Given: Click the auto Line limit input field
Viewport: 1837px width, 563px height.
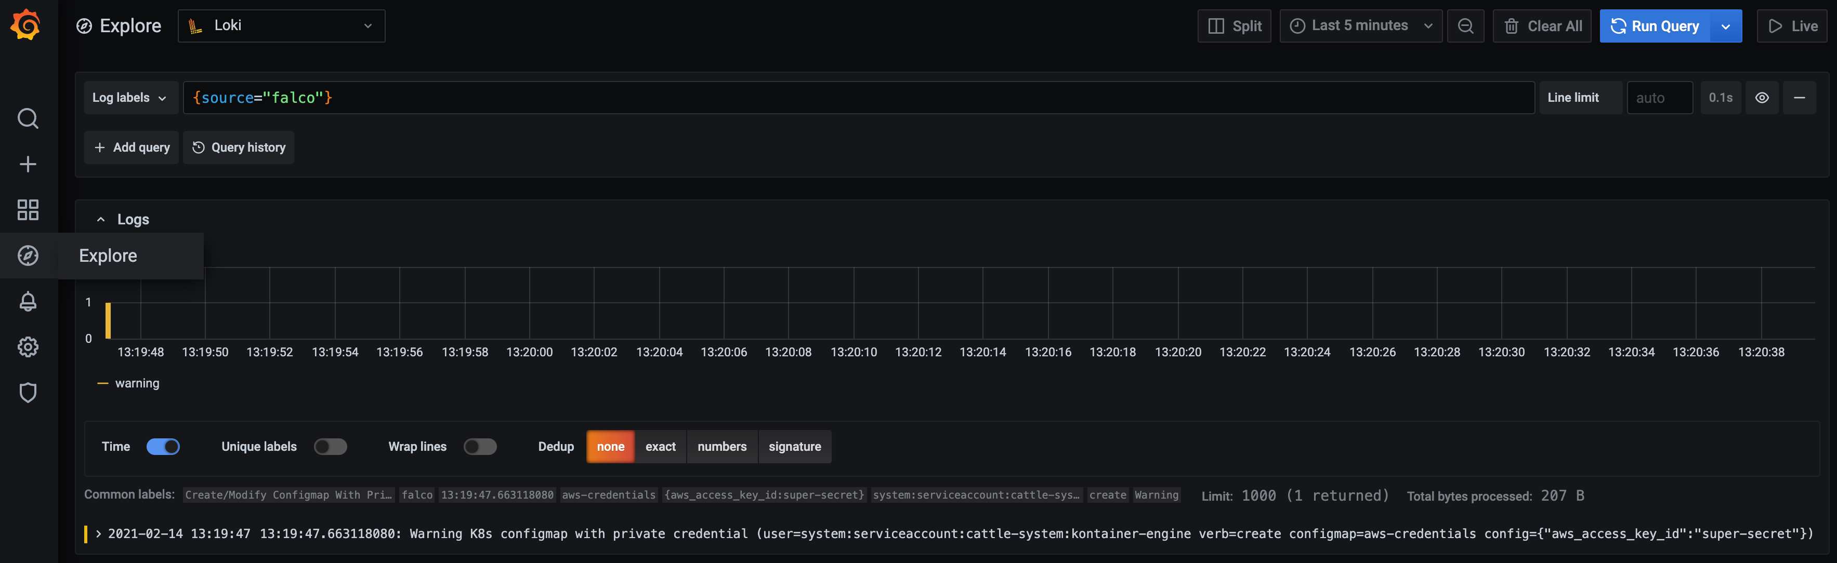Looking at the screenshot, I should (x=1659, y=97).
